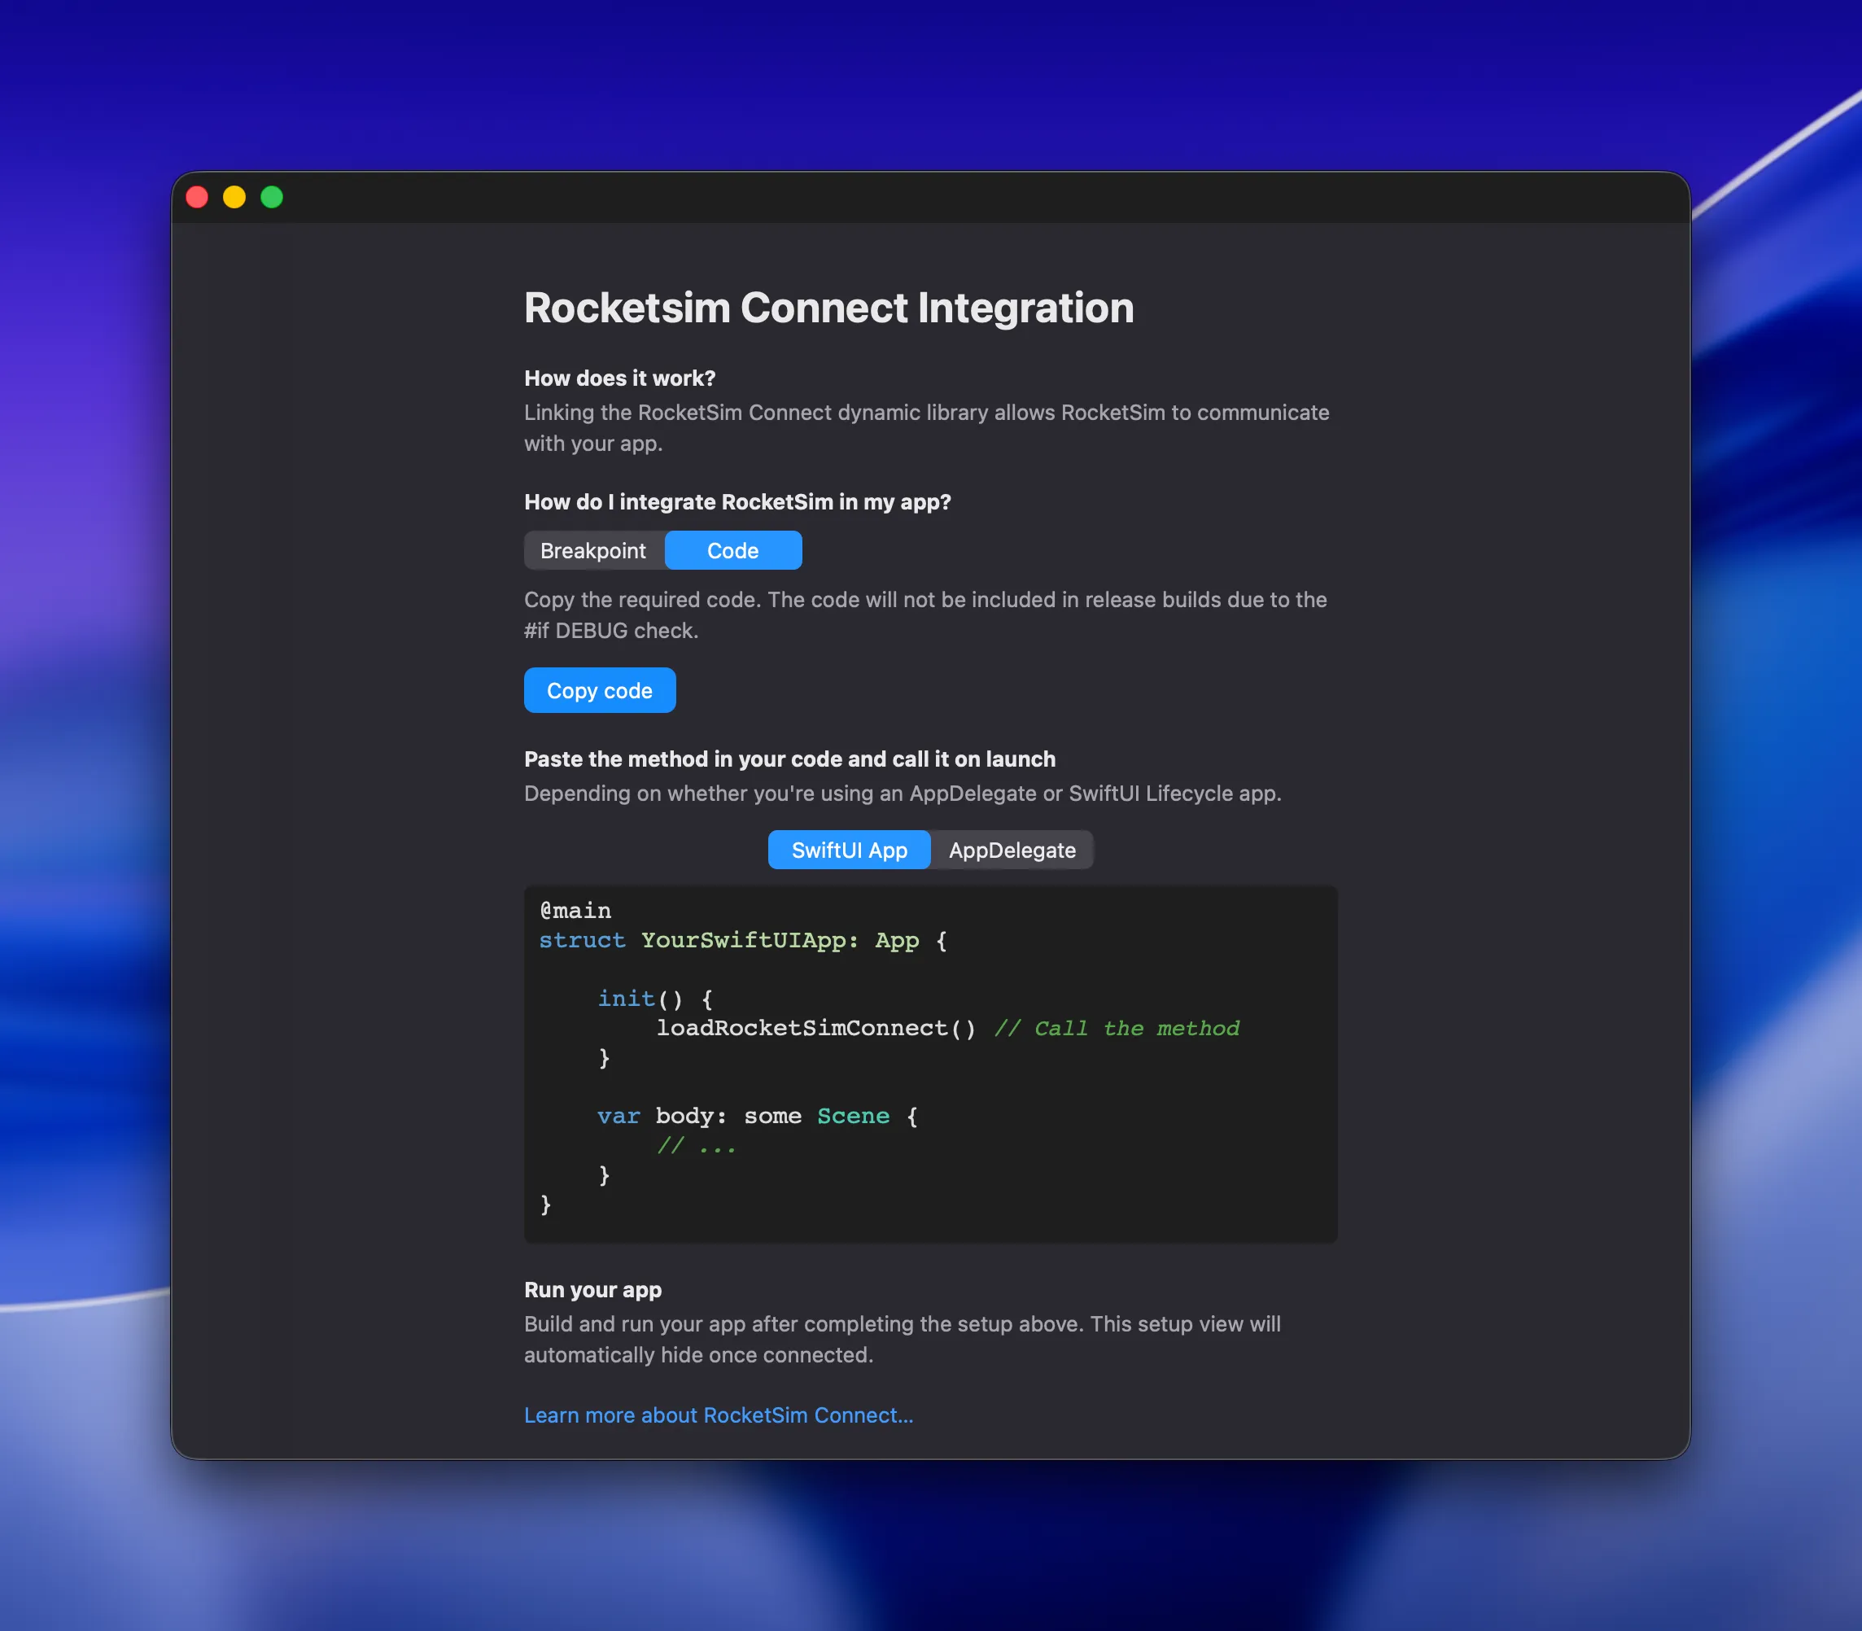
Task: Minimize the window with yellow button
Action: pos(235,198)
